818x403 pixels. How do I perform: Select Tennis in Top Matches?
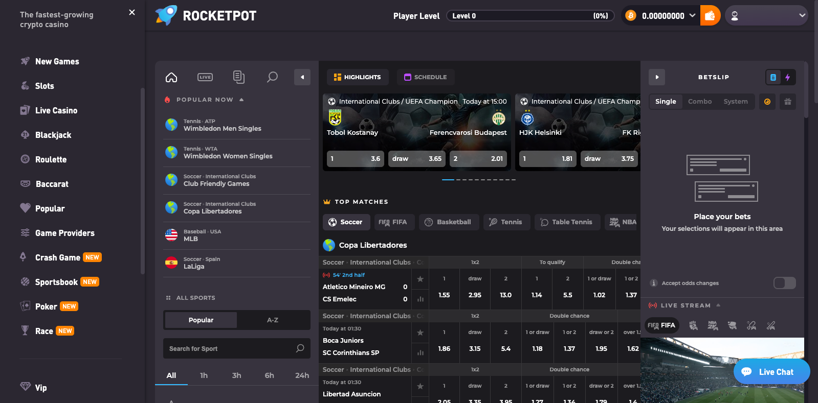click(506, 222)
